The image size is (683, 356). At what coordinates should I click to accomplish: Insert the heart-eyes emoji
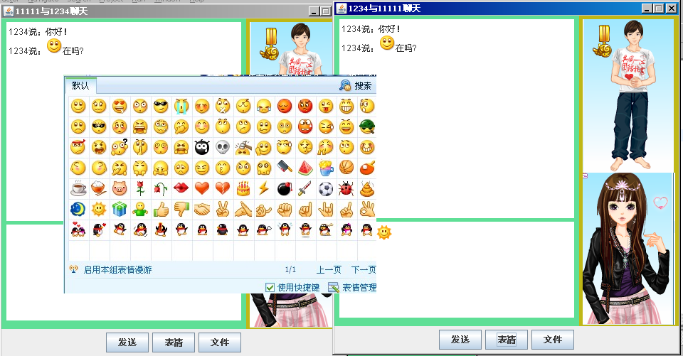coord(120,106)
